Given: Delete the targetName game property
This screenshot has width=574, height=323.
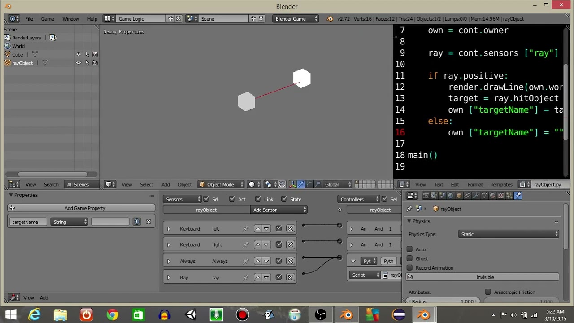Looking at the screenshot, I should click(x=148, y=222).
